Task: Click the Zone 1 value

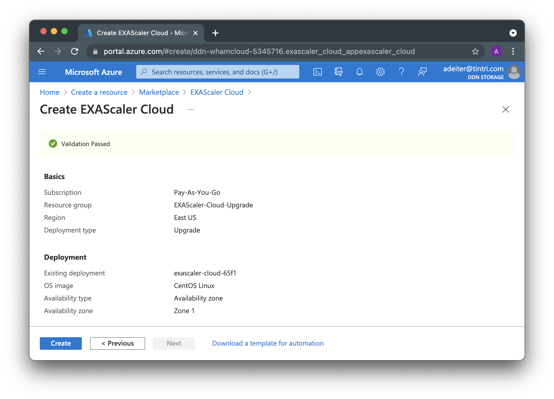Action: (x=184, y=311)
